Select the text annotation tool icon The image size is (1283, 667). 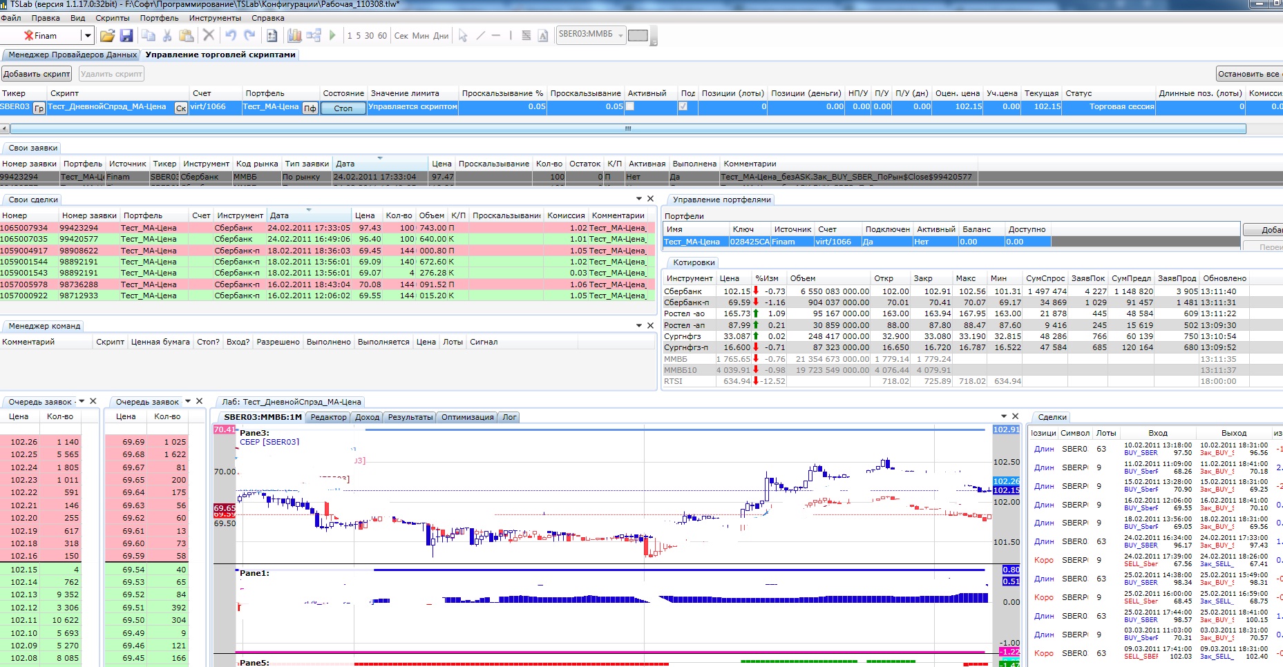click(543, 35)
